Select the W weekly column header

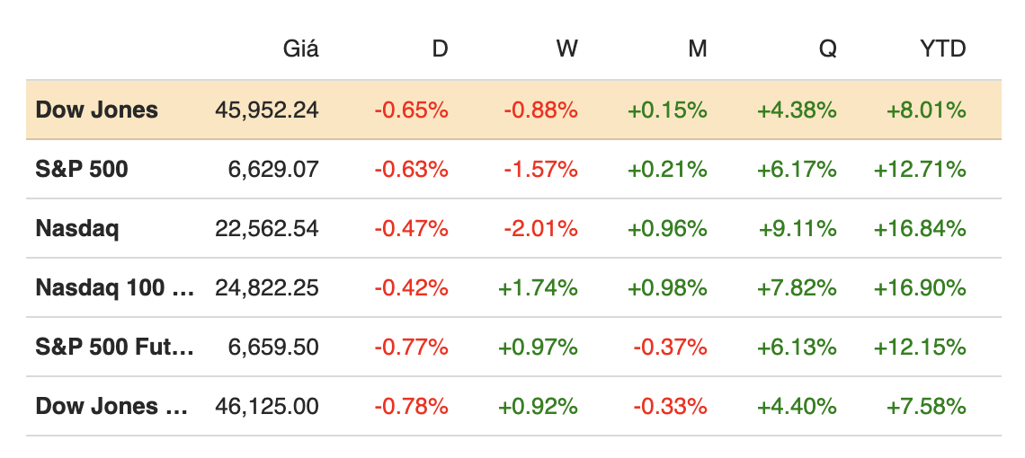pos(566,48)
